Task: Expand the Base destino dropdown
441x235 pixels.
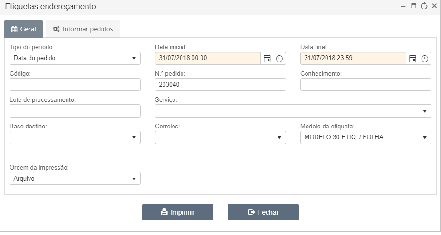Action: pyautogui.click(x=75, y=137)
